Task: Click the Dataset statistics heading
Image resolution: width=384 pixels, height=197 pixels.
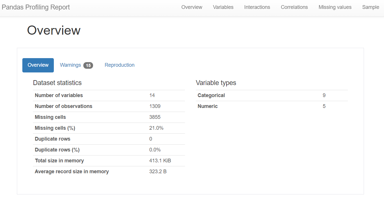Action: [57, 83]
